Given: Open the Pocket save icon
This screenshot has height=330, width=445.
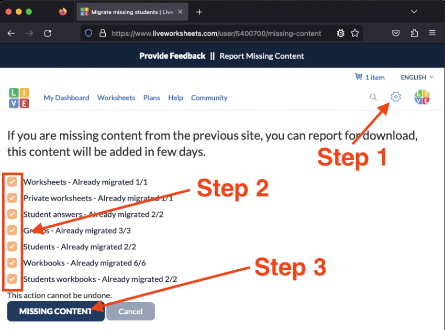Looking at the screenshot, I should [396, 33].
